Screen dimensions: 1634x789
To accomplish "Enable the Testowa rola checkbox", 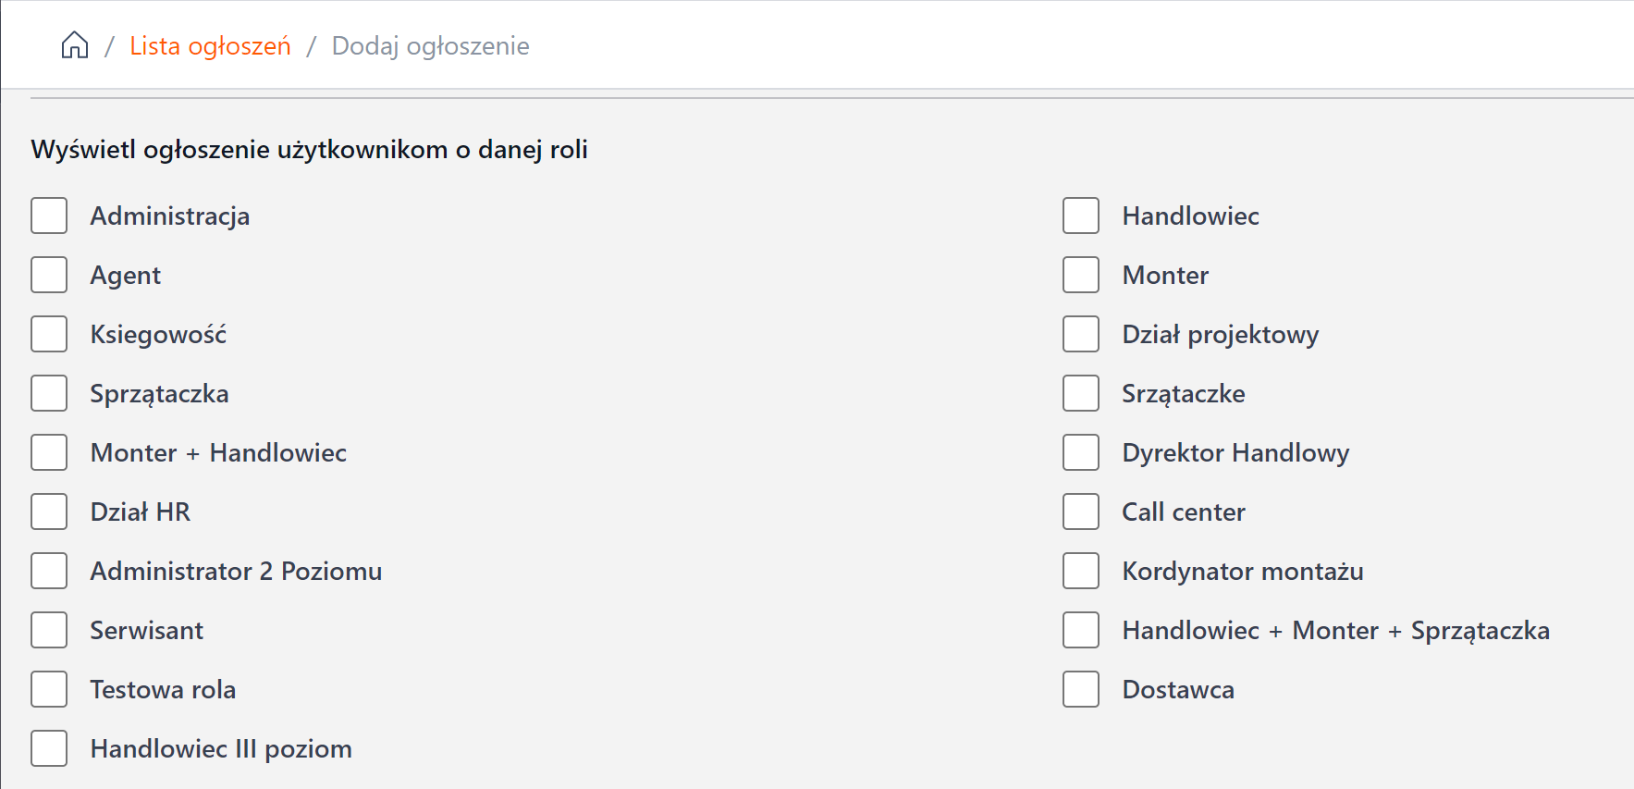I will pos(49,689).
